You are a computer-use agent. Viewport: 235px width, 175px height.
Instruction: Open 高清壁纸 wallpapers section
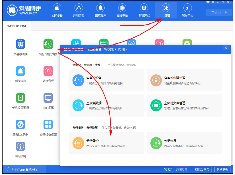[122, 10]
